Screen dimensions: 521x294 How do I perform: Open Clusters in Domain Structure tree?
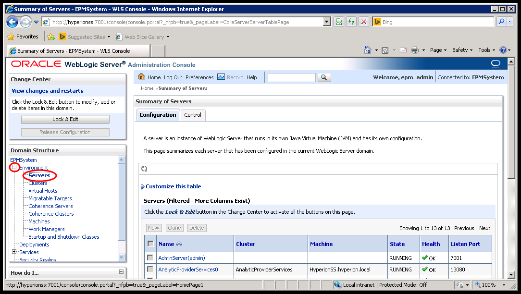(x=38, y=183)
